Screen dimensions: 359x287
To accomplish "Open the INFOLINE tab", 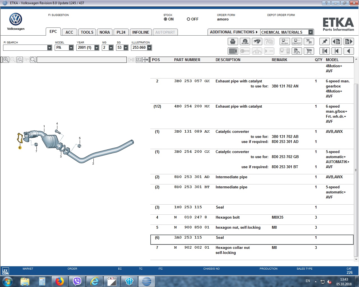I will click(141, 32).
